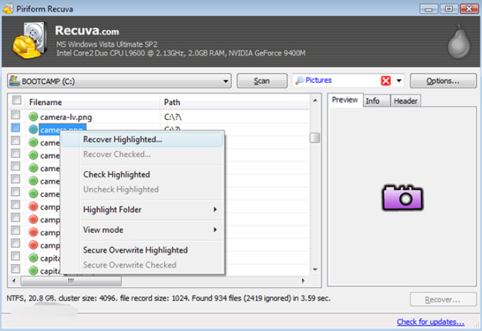Open the Options... dialog

tap(443, 81)
